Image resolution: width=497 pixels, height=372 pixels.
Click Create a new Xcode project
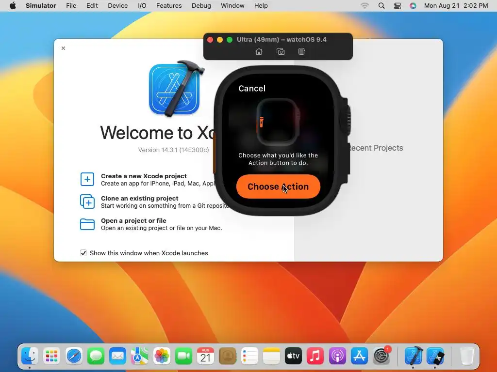144,176
